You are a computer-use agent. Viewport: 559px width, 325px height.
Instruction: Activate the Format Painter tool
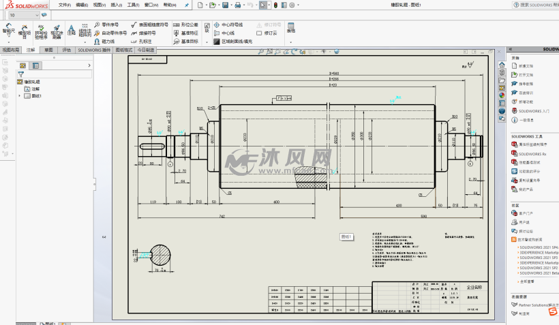[x=57, y=30]
